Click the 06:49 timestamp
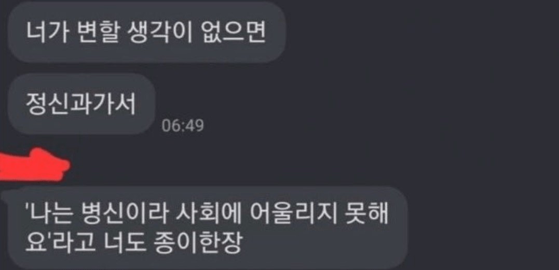Screen dimensions: 559x270 183,125
